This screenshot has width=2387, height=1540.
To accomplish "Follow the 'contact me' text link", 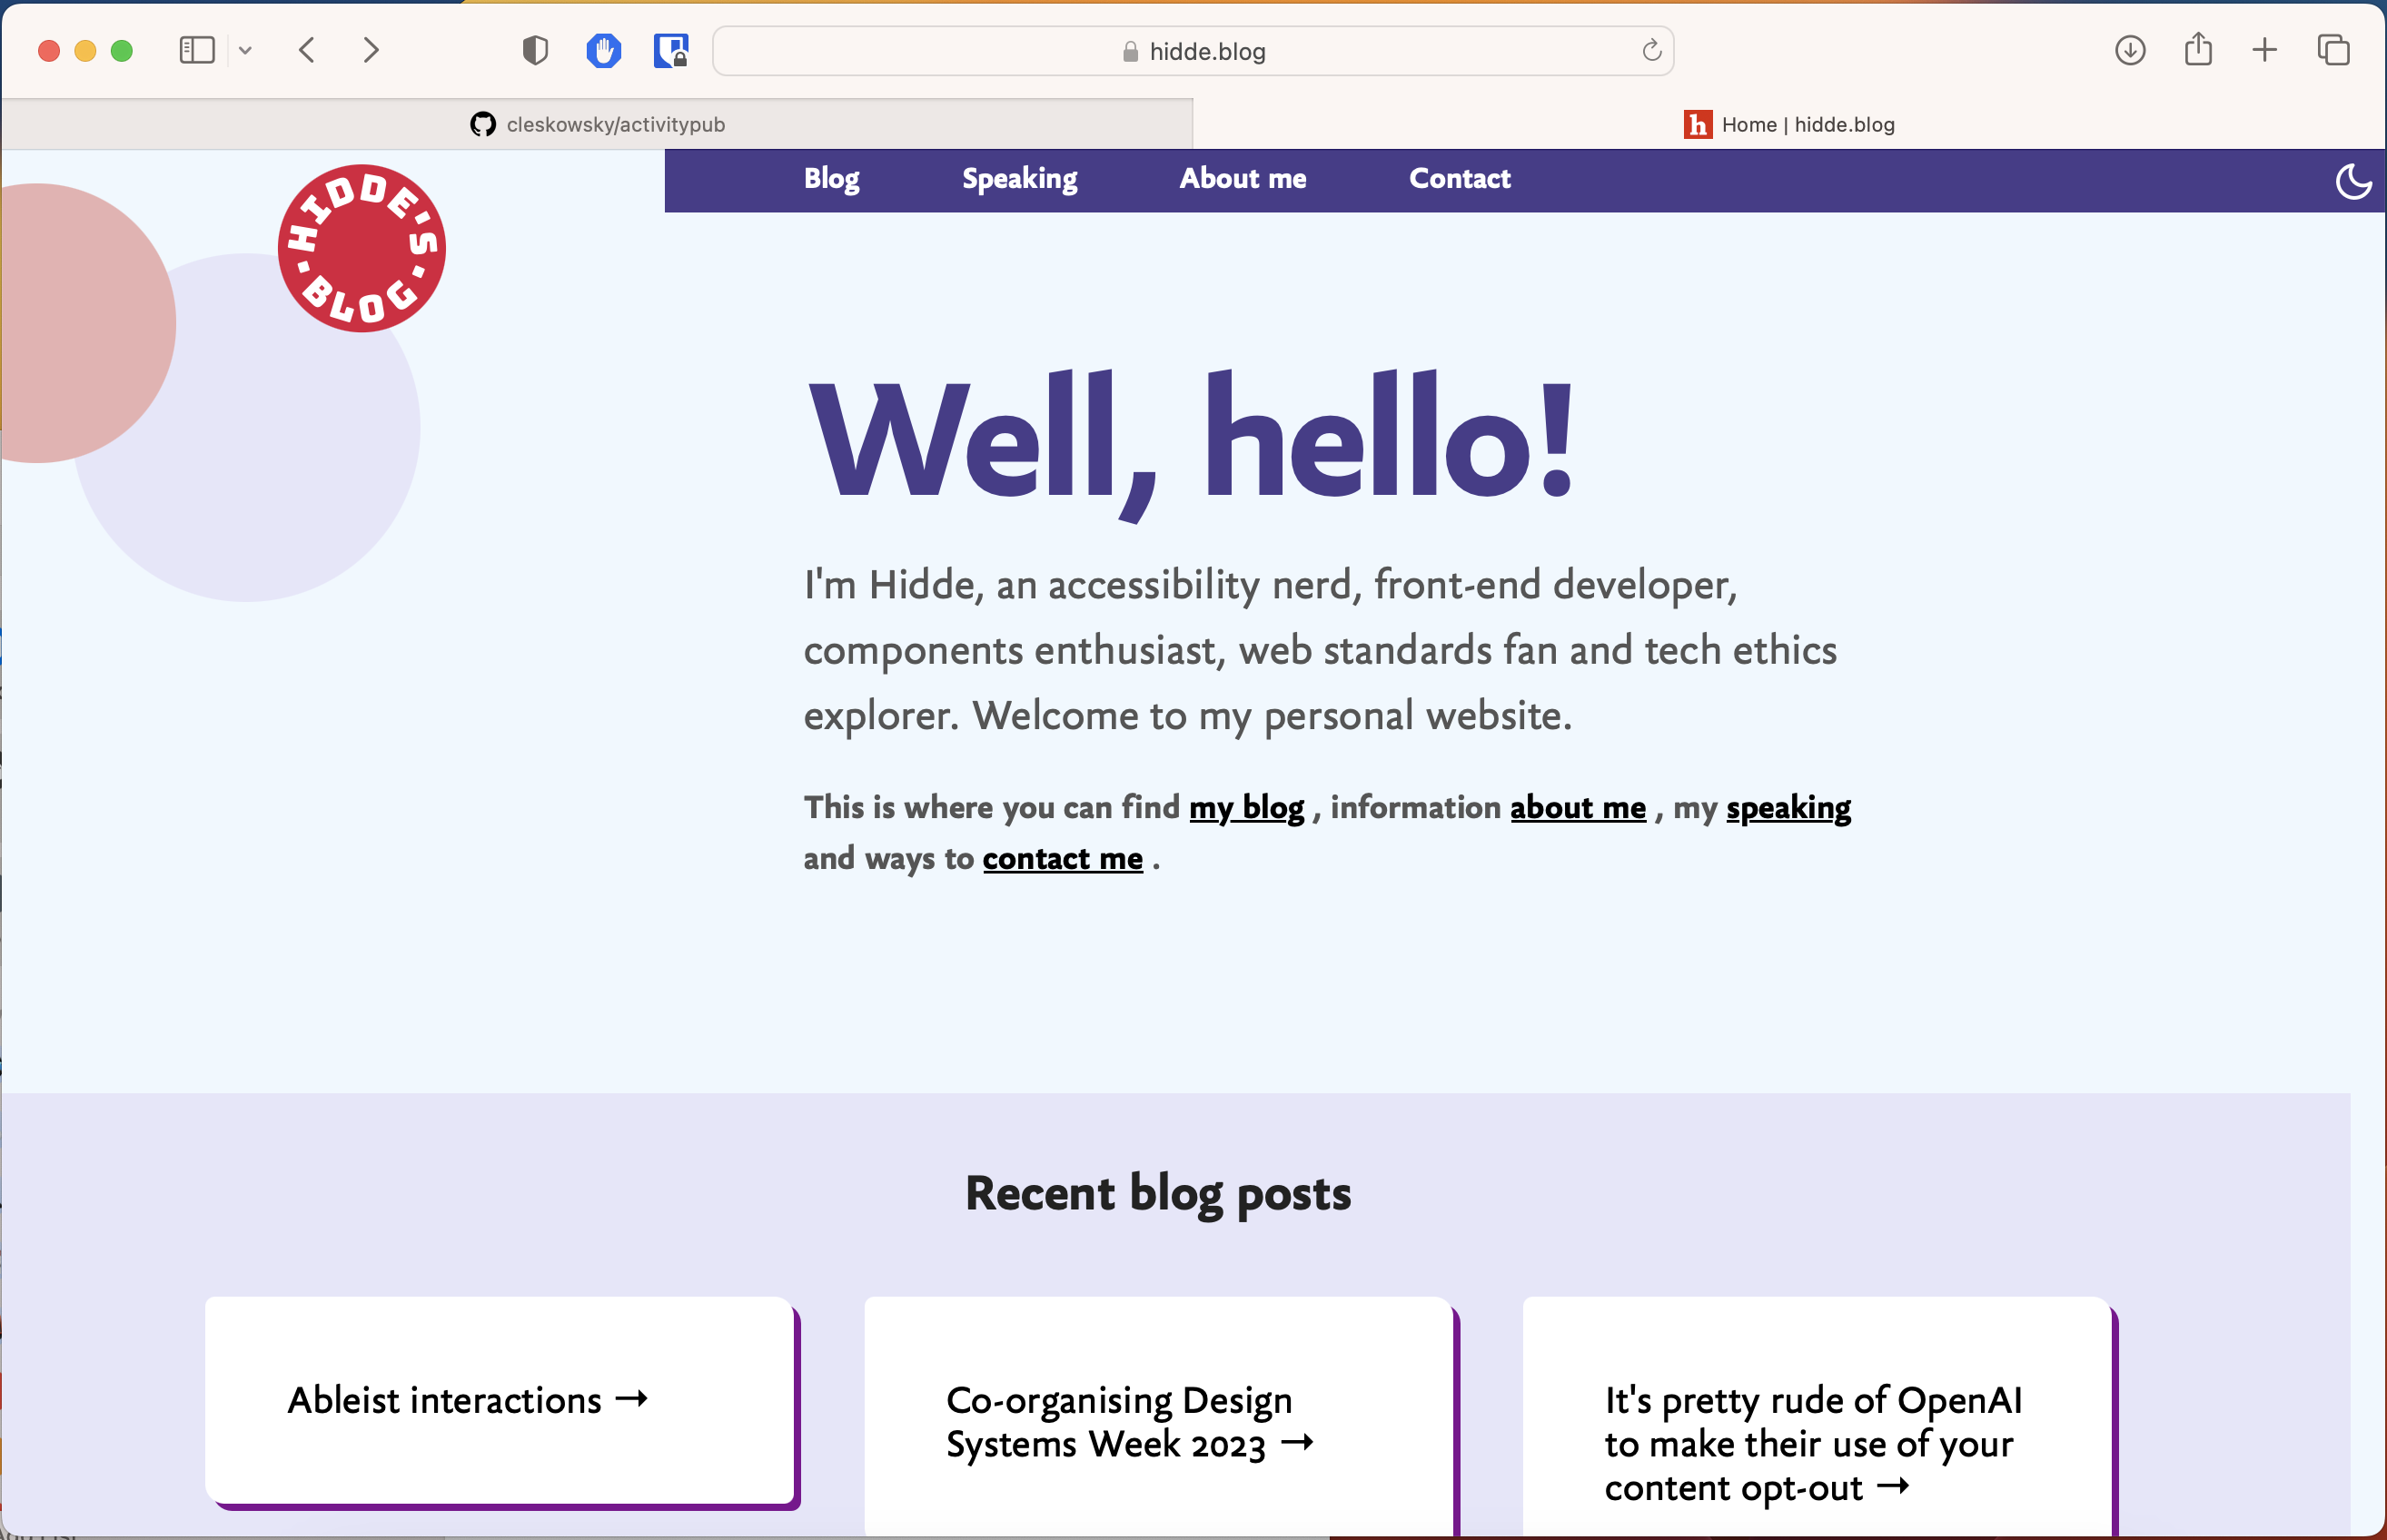I will (1063, 859).
